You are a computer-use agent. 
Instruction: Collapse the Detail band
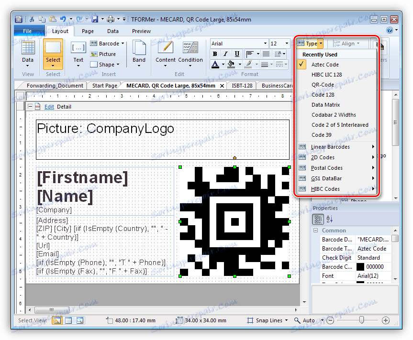pos(30,106)
